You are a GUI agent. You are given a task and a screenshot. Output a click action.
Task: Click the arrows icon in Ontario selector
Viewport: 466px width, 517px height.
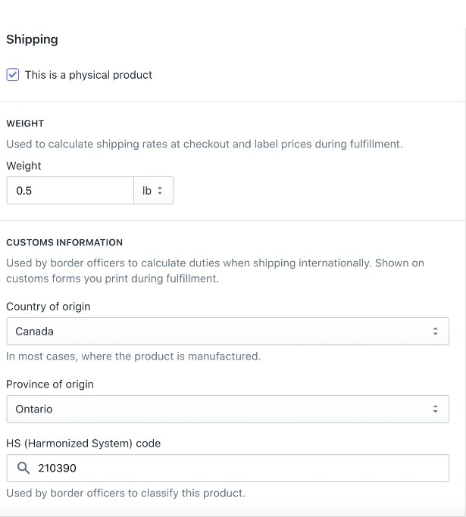pos(435,410)
